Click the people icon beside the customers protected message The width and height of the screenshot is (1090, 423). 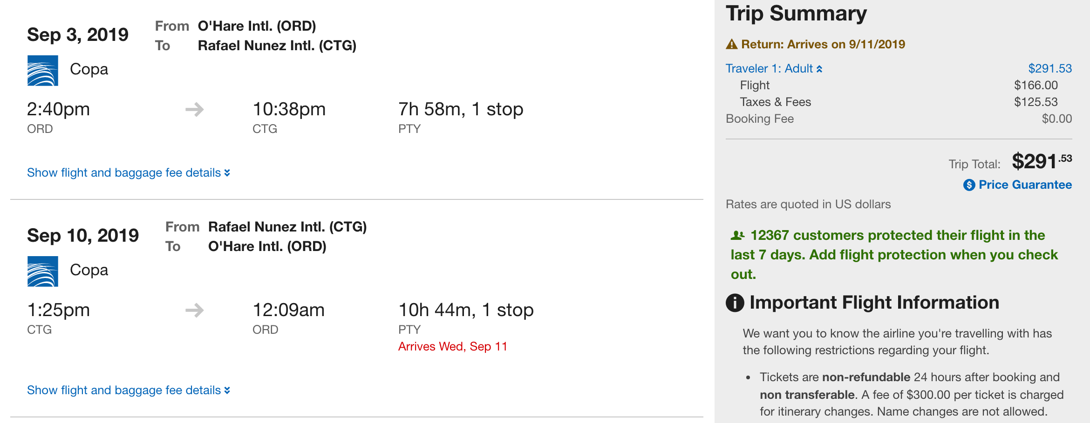tap(737, 236)
